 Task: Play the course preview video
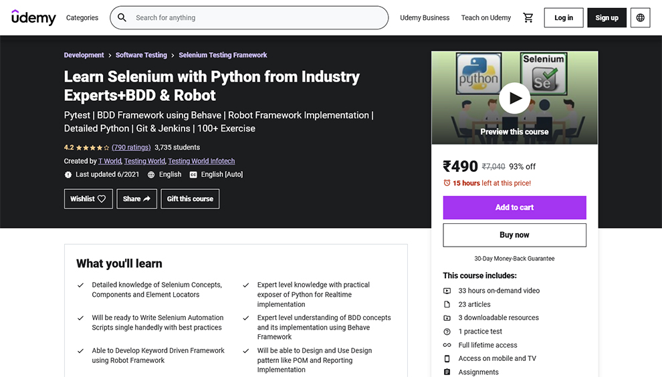[515, 98]
